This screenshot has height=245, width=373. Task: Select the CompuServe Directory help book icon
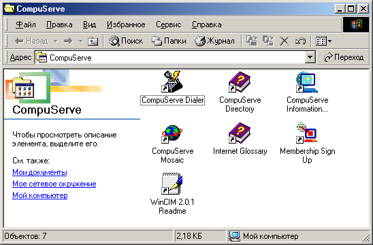click(x=240, y=82)
